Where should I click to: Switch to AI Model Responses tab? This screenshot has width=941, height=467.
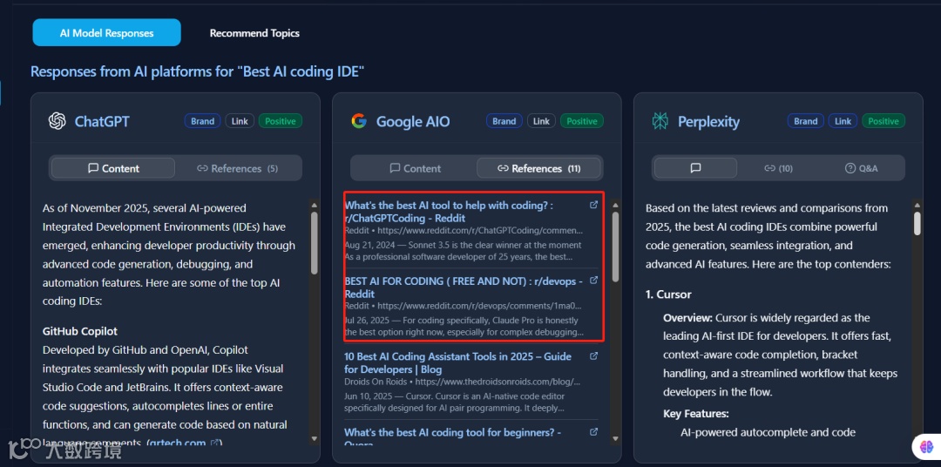coord(106,33)
